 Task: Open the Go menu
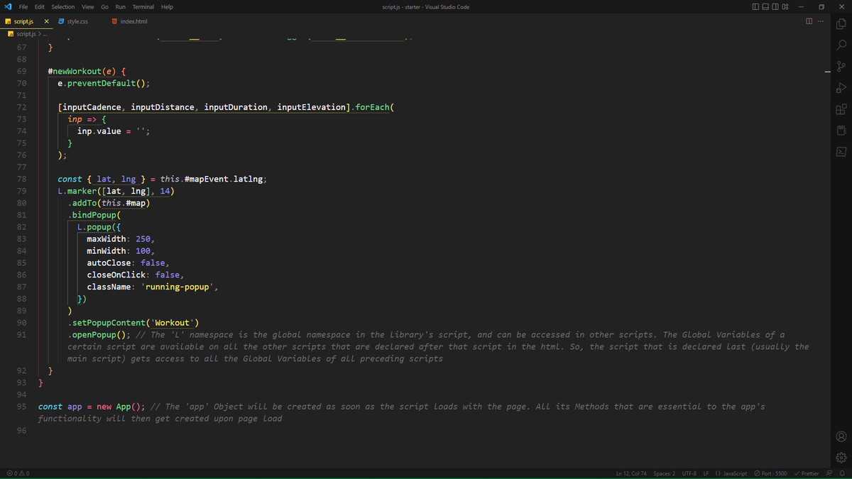coord(104,7)
